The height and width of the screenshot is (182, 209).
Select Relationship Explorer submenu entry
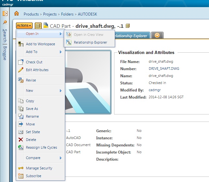pyautogui.click(x=89, y=42)
